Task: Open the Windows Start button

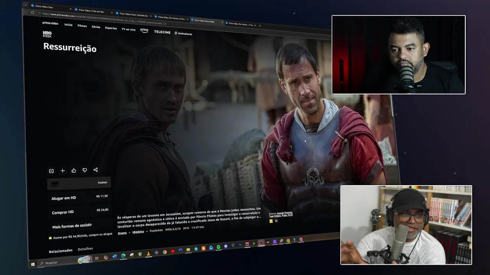Action: coord(33,264)
